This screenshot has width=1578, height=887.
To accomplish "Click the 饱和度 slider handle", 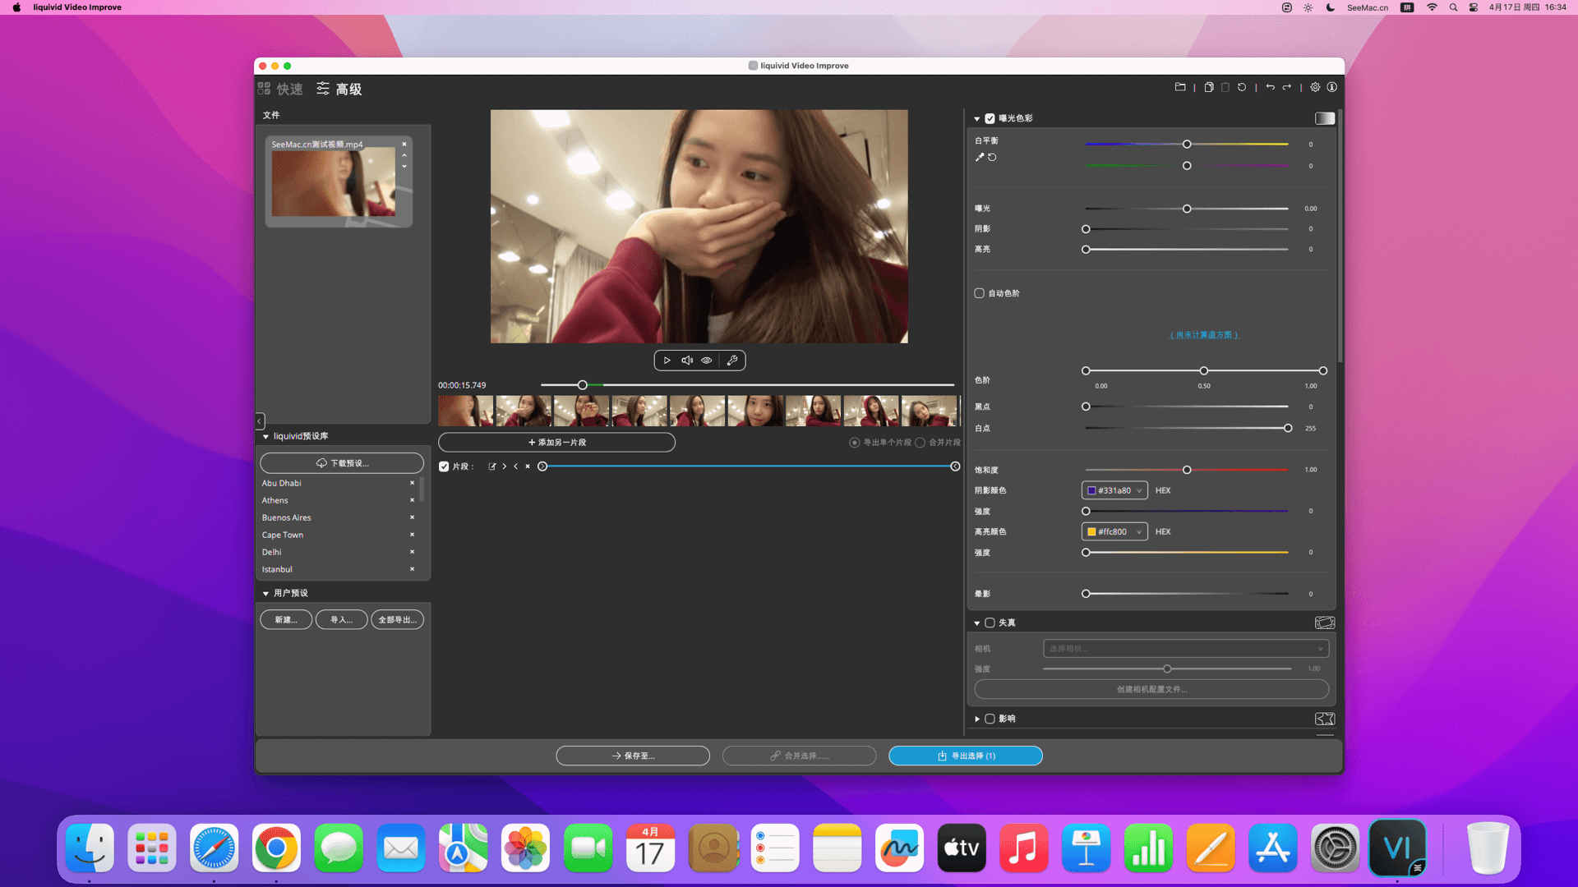I will coord(1187,471).
